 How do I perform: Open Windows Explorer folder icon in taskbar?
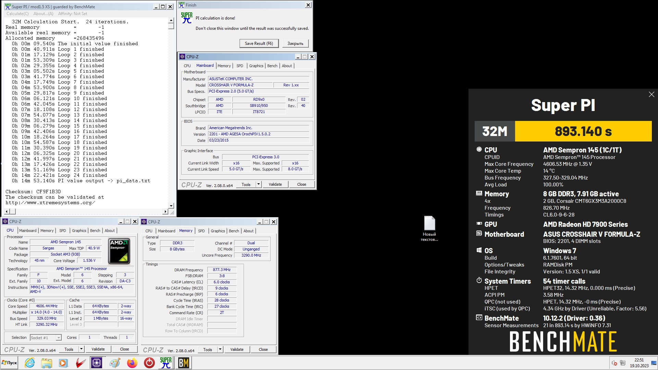[x=46, y=363]
